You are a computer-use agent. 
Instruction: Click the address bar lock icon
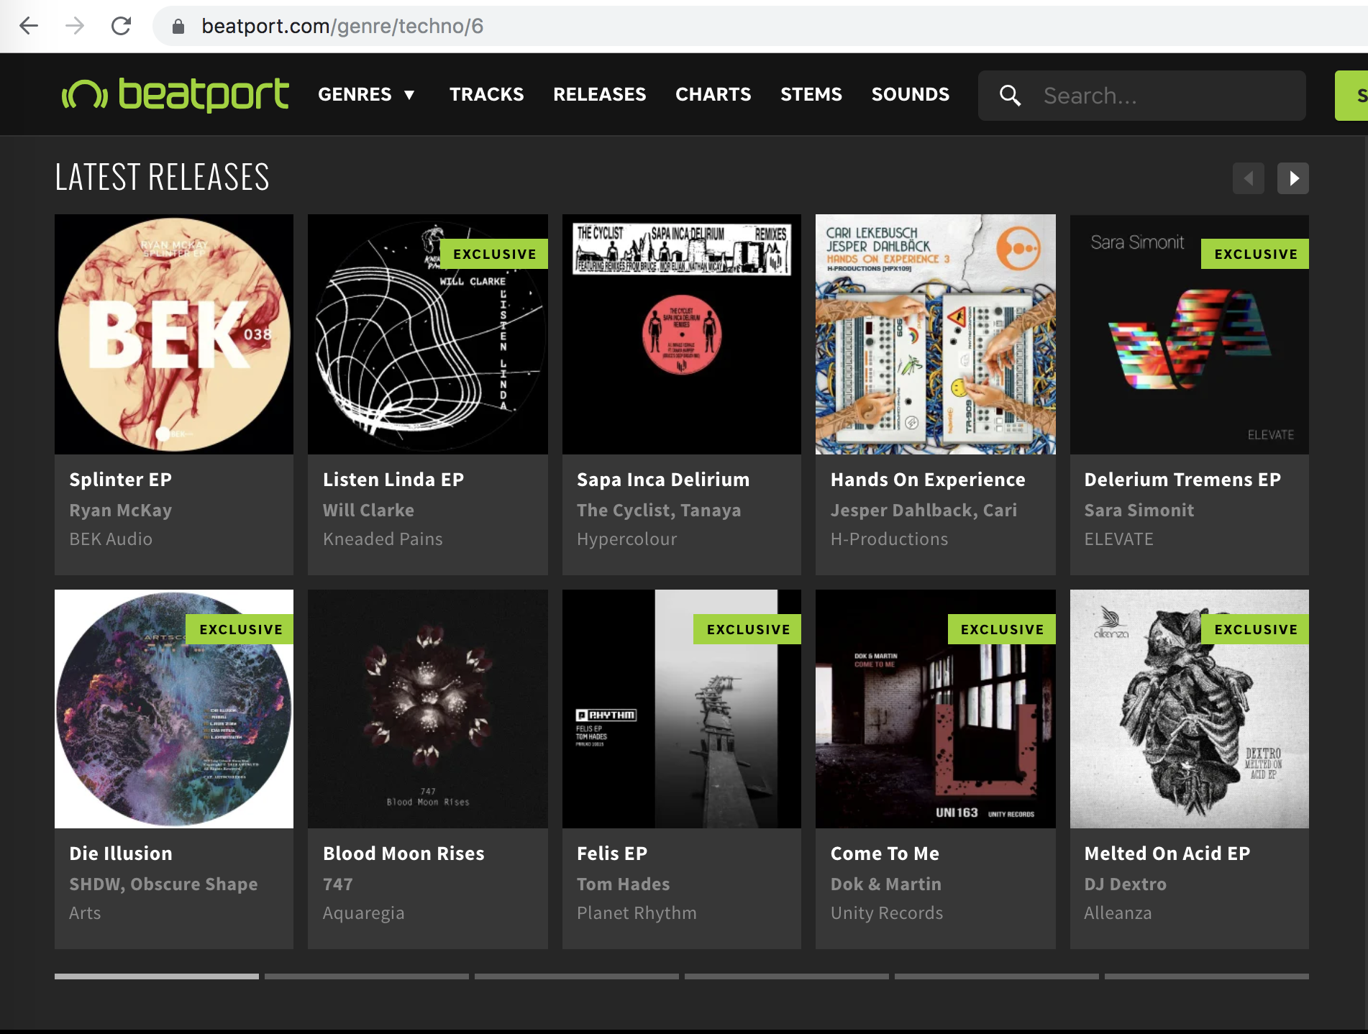click(x=178, y=27)
